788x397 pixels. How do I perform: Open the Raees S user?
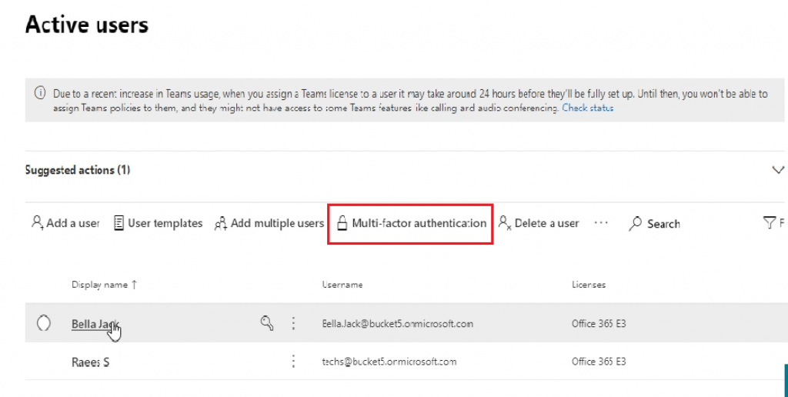pos(91,362)
